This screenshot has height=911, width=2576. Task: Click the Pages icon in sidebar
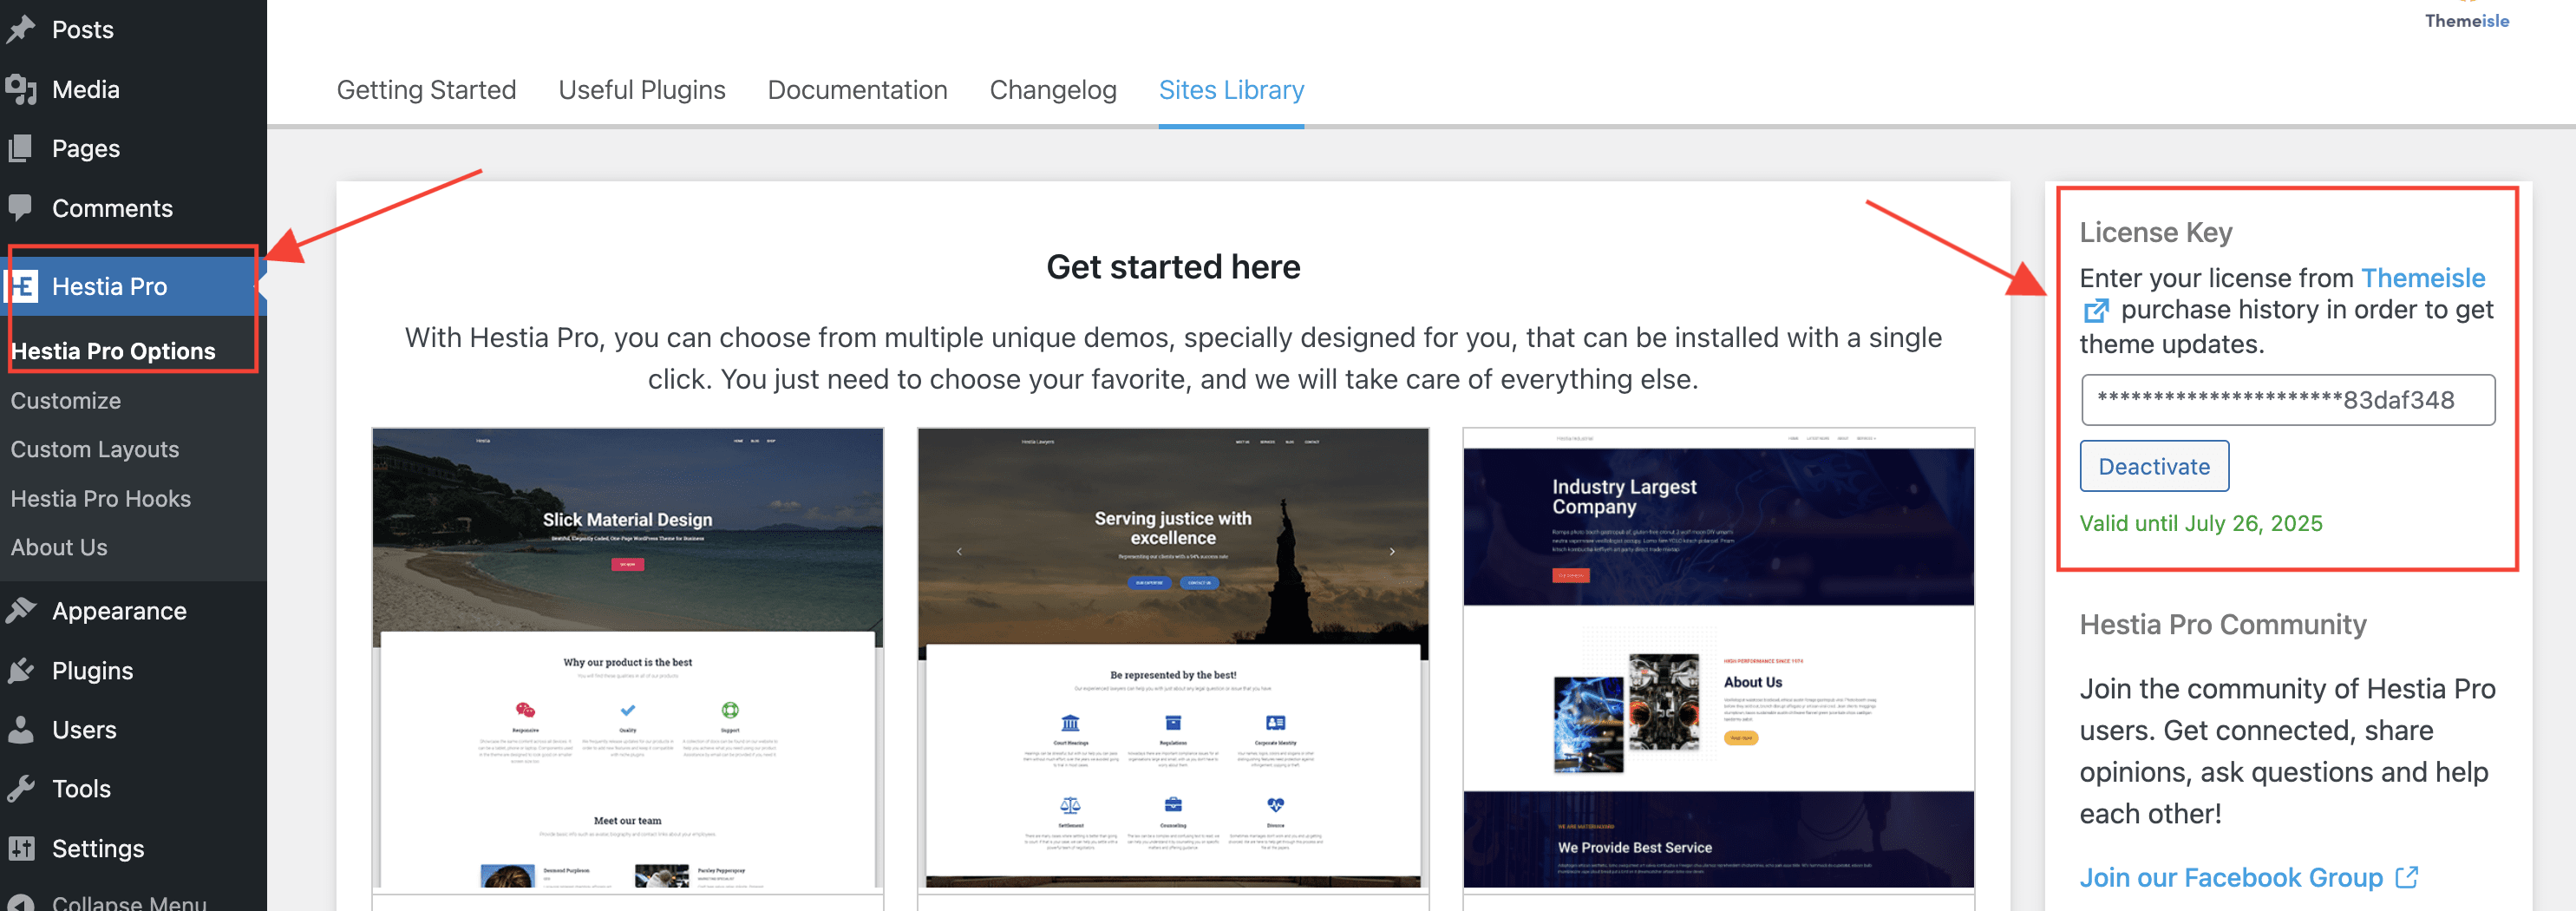click(x=21, y=148)
